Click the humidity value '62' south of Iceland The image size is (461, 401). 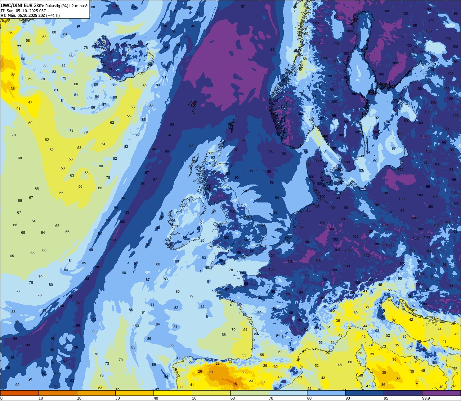coord(112,122)
